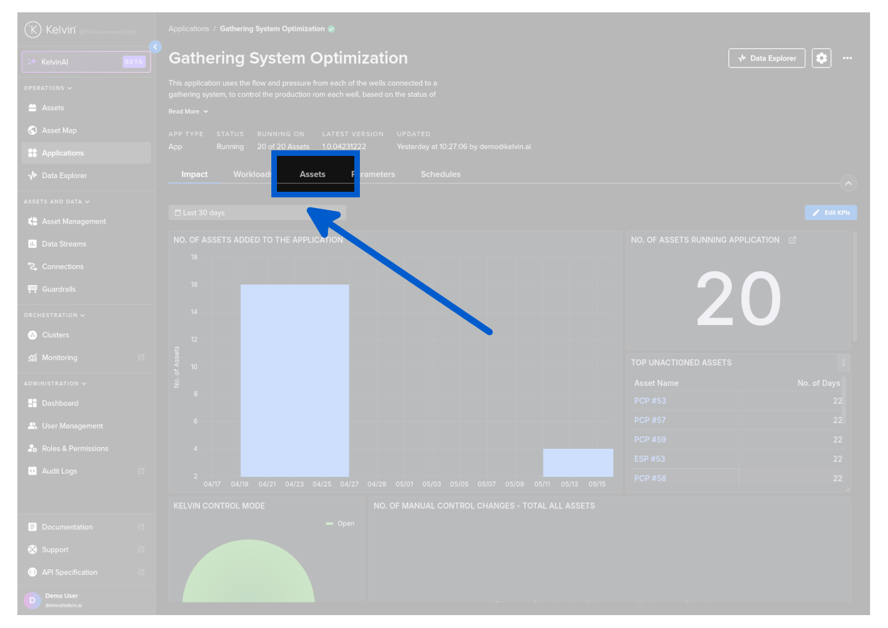The image size is (888, 628).
Task: Open the external link icon beside Assets Running
Action: tap(792, 240)
